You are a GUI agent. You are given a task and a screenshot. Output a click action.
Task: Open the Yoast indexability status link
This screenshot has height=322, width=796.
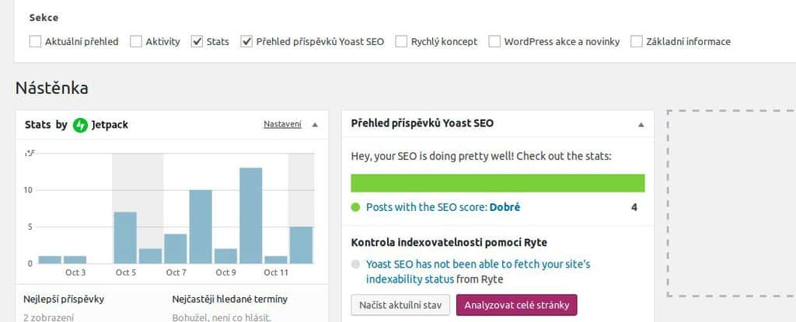click(x=478, y=272)
